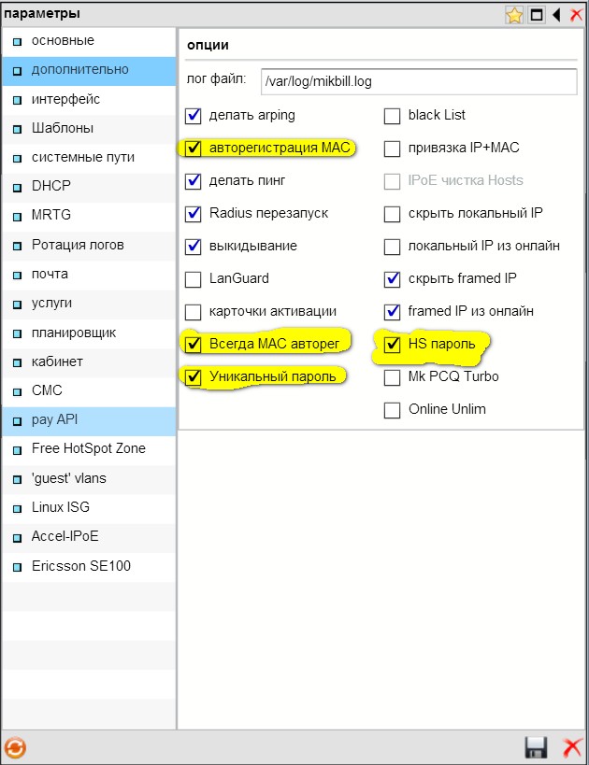This screenshot has height=765, width=589.
Task: Enable the "black List" checkbox
Action: [x=393, y=116]
